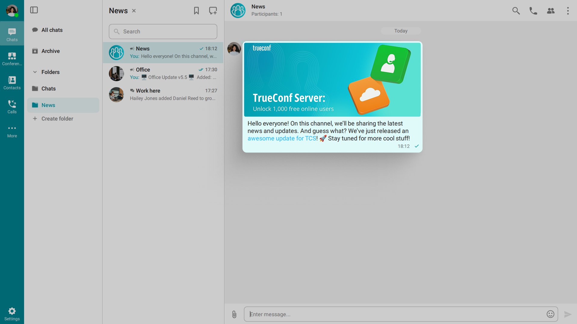Open Settings
The image size is (577, 324).
pyautogui.click(x=12, y=314)
